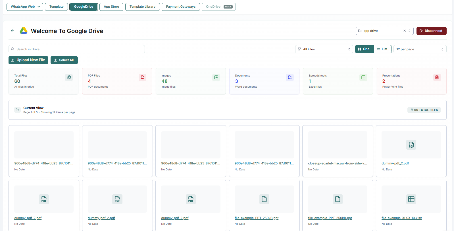Viewport: 454px width, 231px height.
Task: Go to the Payment Gateways tab
Action: coord(181,7)
